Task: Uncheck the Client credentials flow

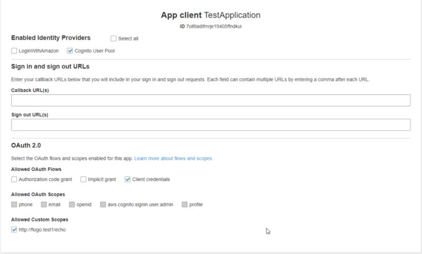Action: (x=128, y=179)
